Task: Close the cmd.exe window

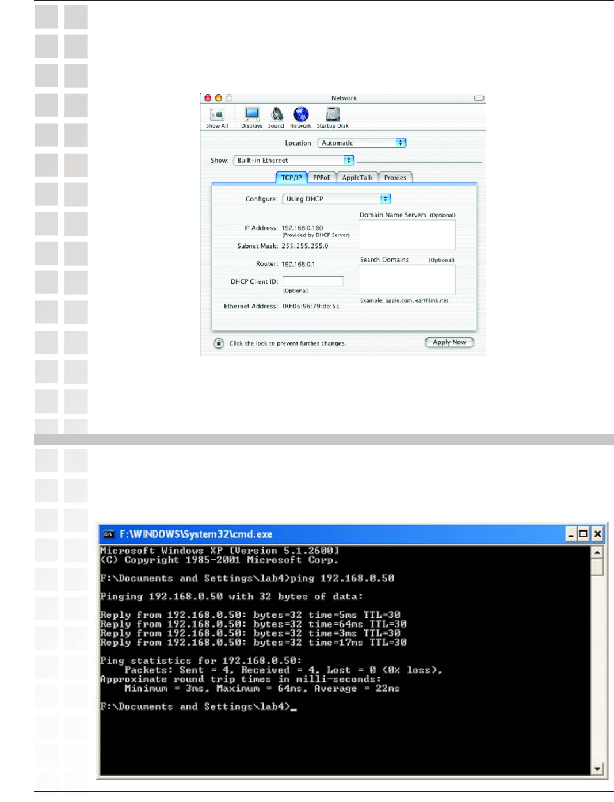Action: pos(597,534)
